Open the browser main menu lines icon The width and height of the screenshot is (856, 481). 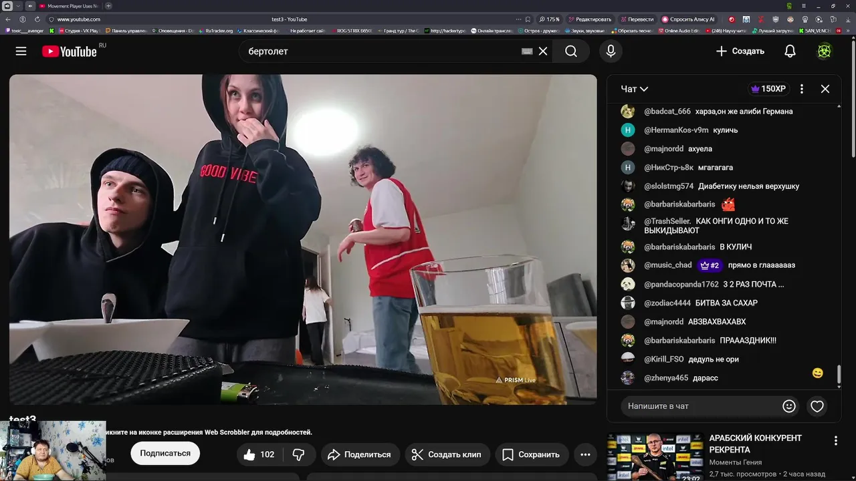click(804, 6)
